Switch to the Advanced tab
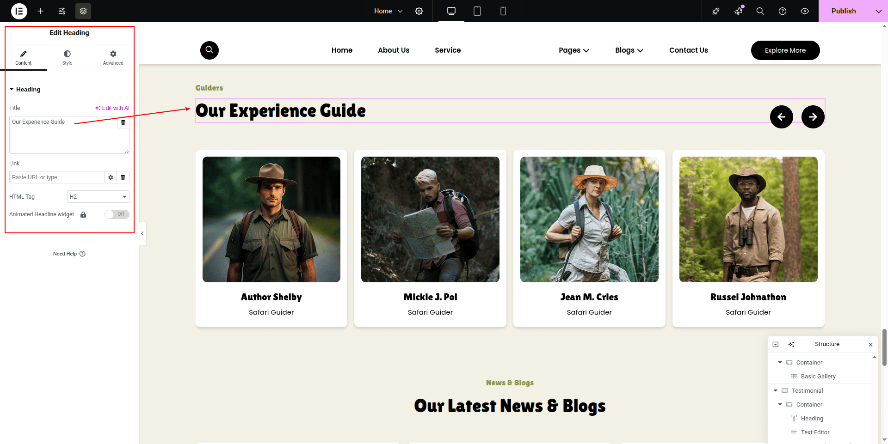 point(113,58)
